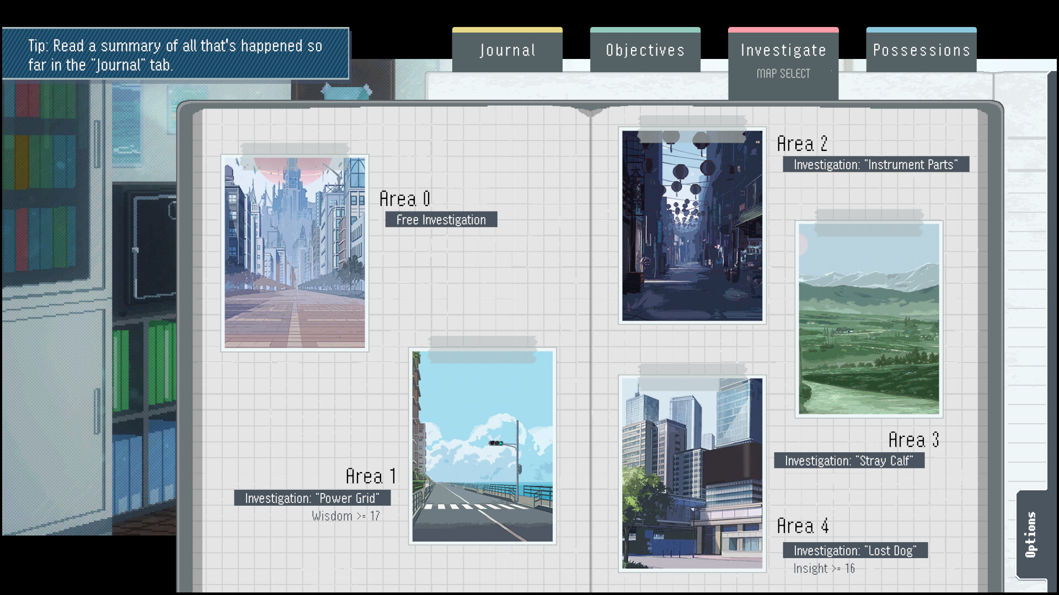Click the Area 0 futuristic city photo
1059x595 pixels.
295,253
